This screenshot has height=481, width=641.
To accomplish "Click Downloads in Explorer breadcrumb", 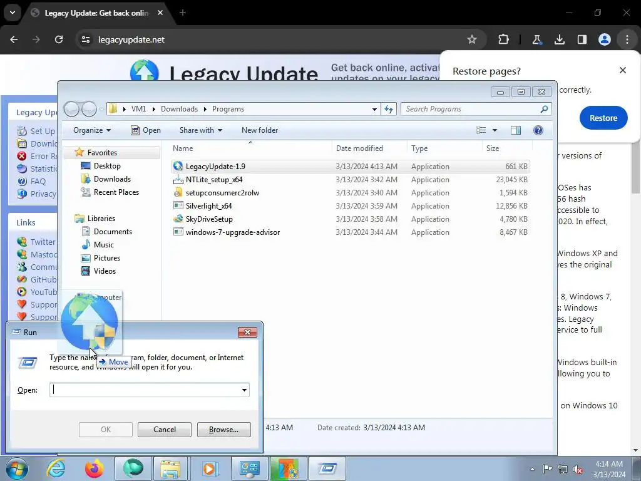I will click(x=179, y=109).
